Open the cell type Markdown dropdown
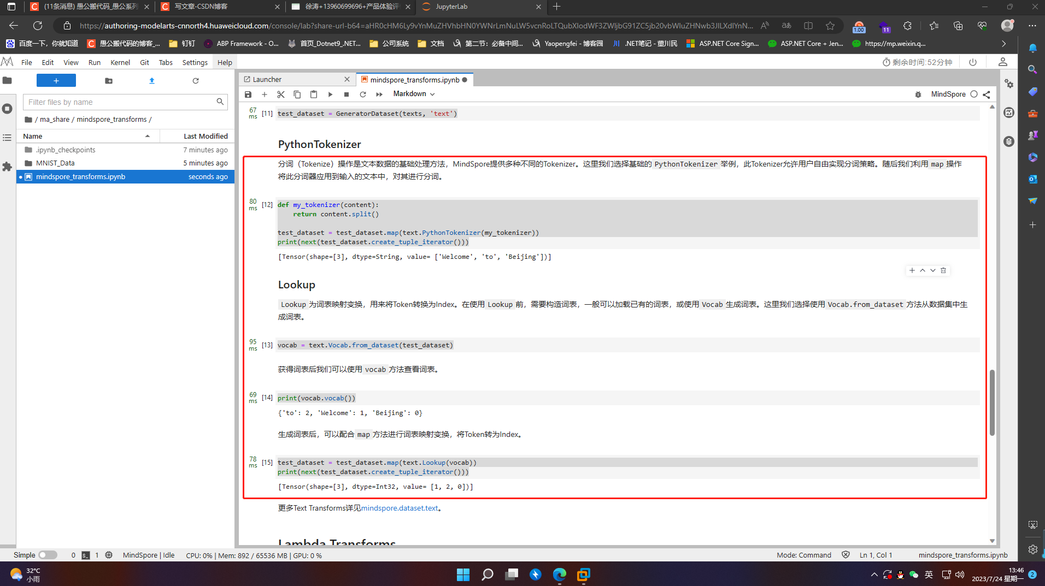This screenshot has width=1045, height=586. coord(414,94)
